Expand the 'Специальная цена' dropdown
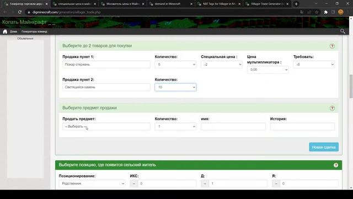The width and height of the screenshot is (353, 199). pyautogui.click(x=222, y=65)
